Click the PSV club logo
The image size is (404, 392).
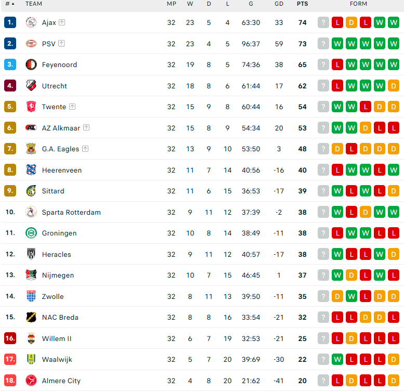[x=31, y=44]
